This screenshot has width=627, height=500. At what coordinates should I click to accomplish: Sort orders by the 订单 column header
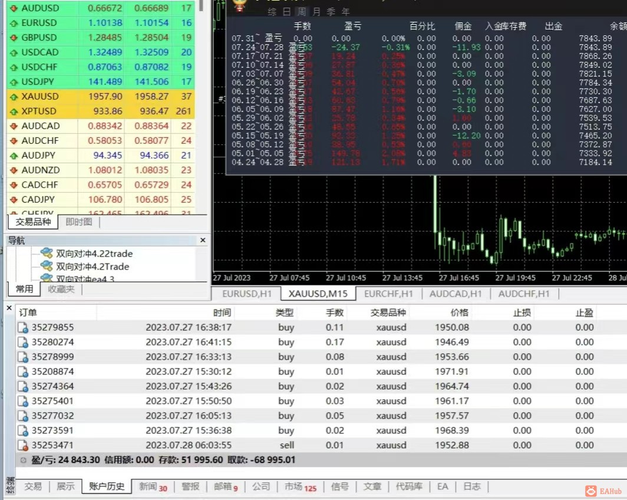tap(56, 313)
